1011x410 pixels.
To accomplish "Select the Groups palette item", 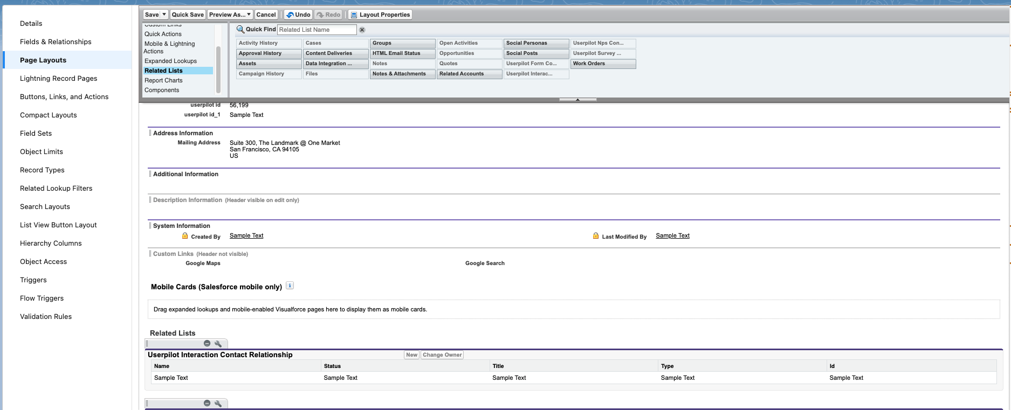I will click(403, 43).
